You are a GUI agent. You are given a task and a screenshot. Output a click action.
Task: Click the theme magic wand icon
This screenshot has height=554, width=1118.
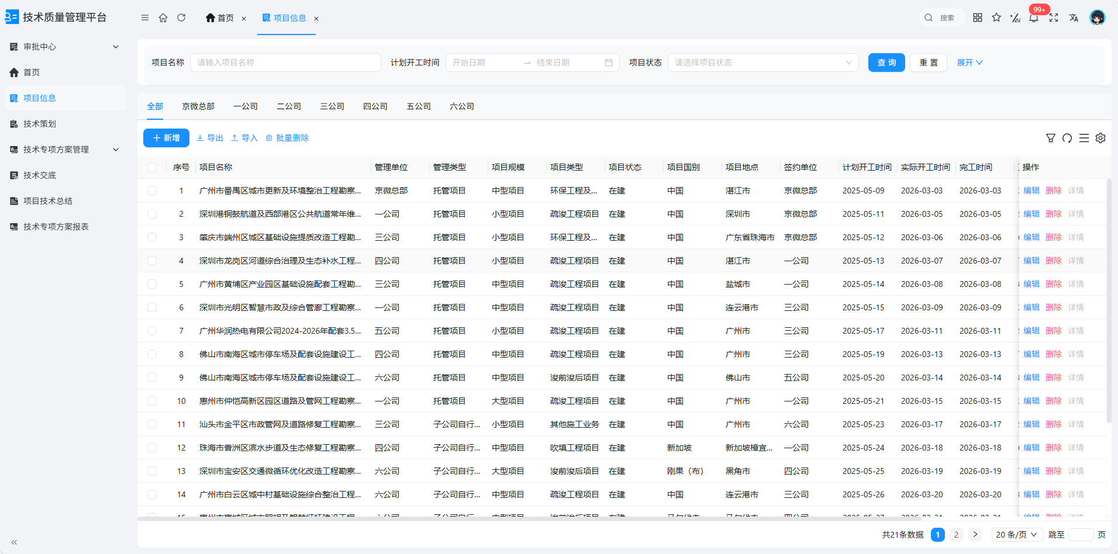[1015, 18]
